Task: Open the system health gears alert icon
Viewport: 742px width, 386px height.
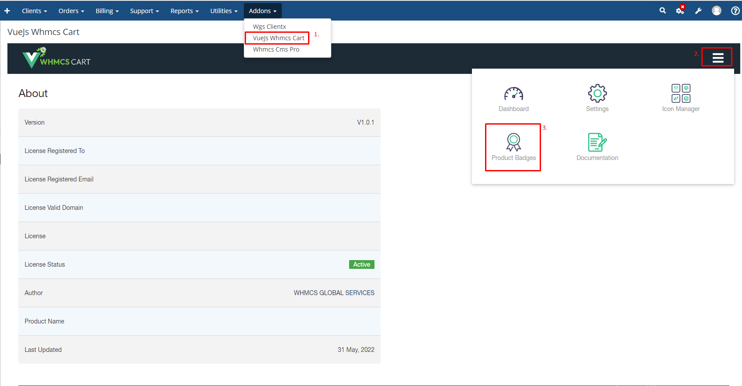Action: point(680,10)
